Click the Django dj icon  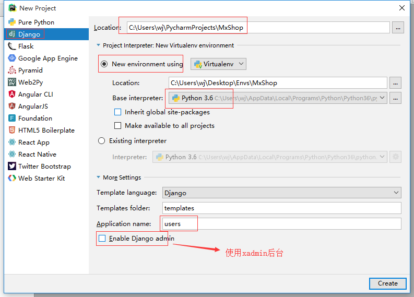coord(12,34)
